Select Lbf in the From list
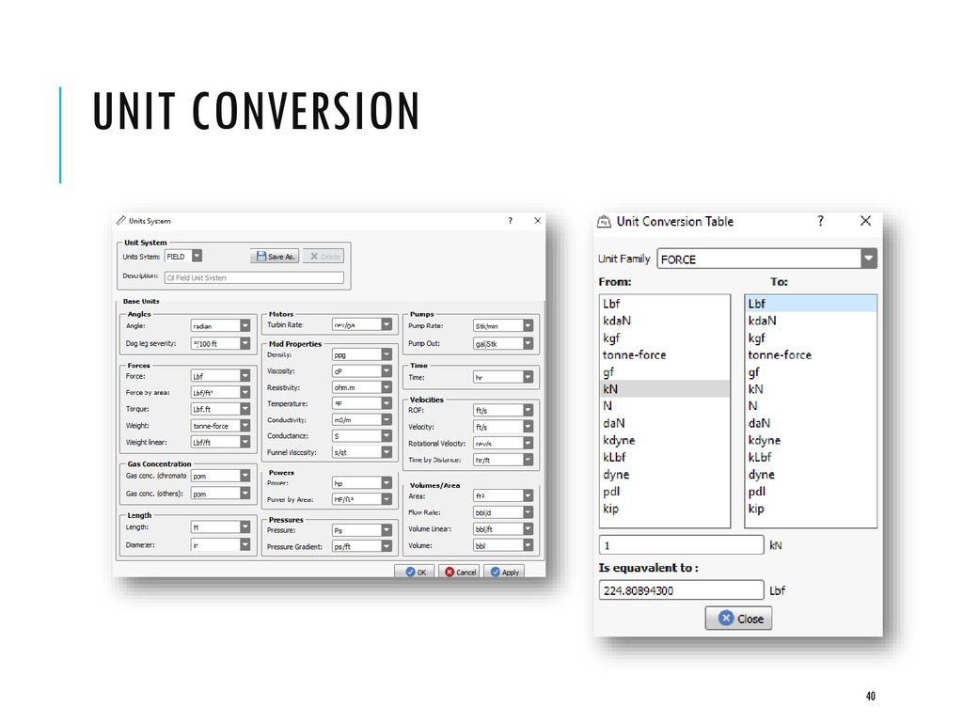The height and width of the screenshot is (722, 963). click(x=665, y=304)
